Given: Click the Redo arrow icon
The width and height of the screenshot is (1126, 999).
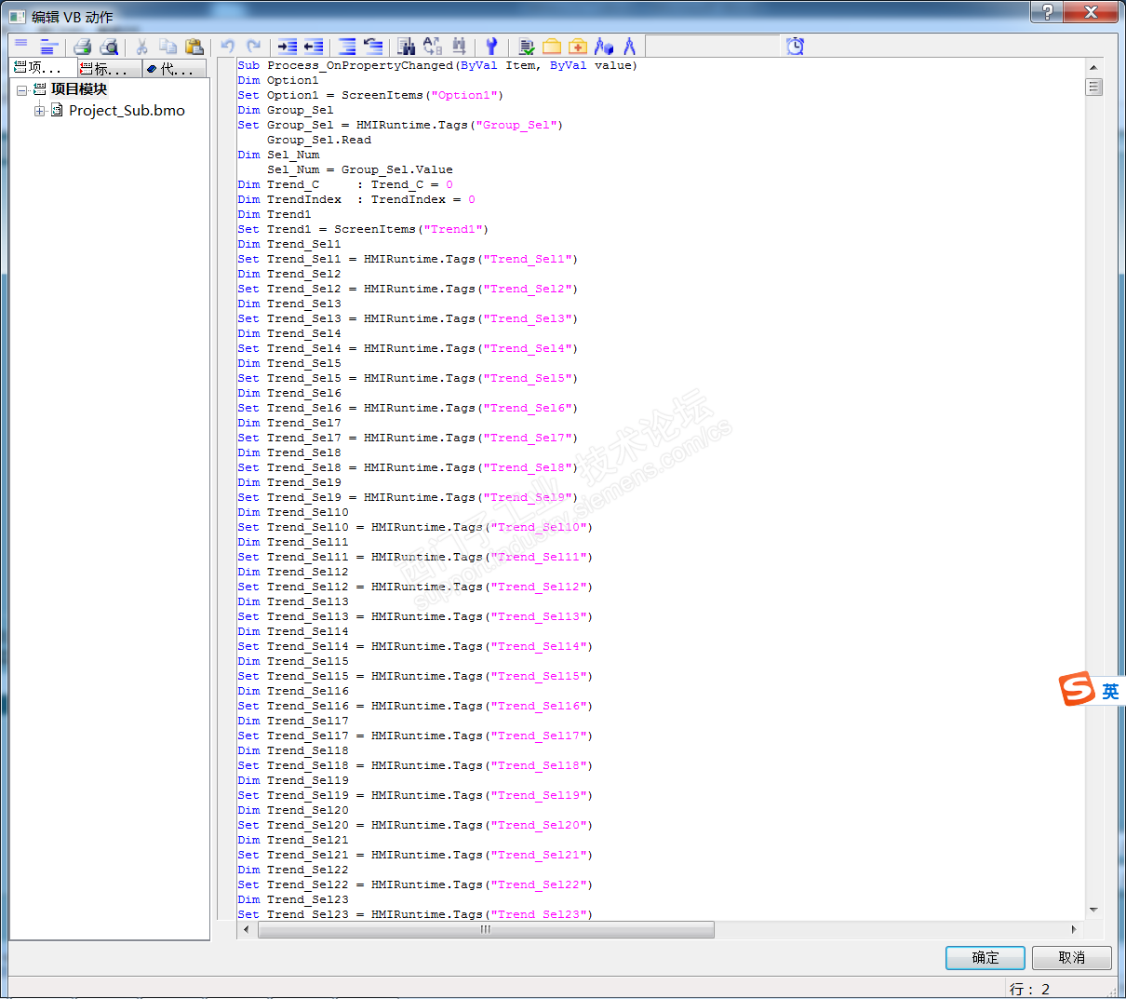Looking at the screenshot, I should click(x=254, y=46).
